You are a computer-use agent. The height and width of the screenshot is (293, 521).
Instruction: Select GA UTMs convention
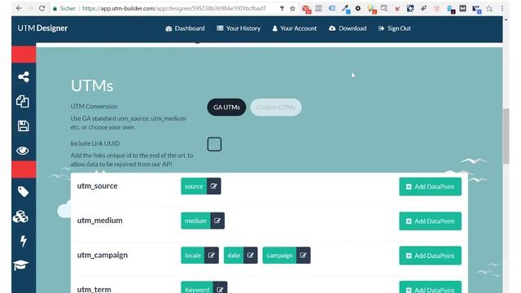click(x=226, y=107)
